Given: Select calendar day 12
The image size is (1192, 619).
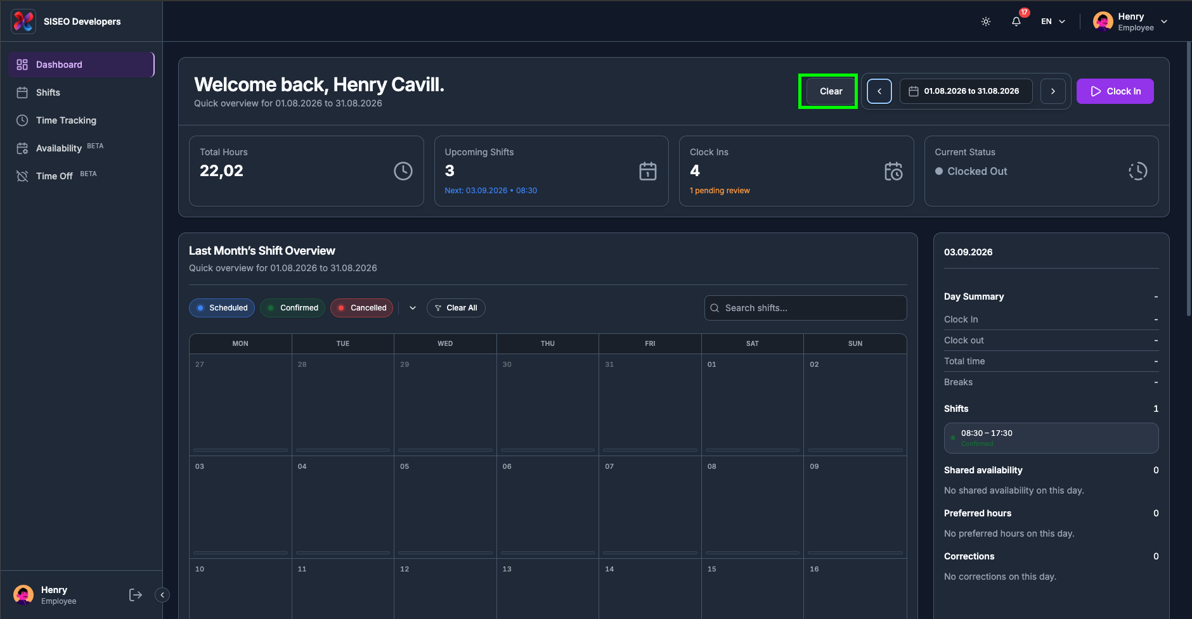Looking at the screenshot, I should [x=445, y=589].
